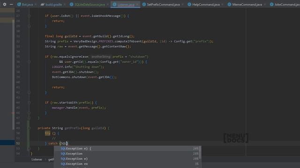Click the completion popup scrollbar

tap(200, 153)
